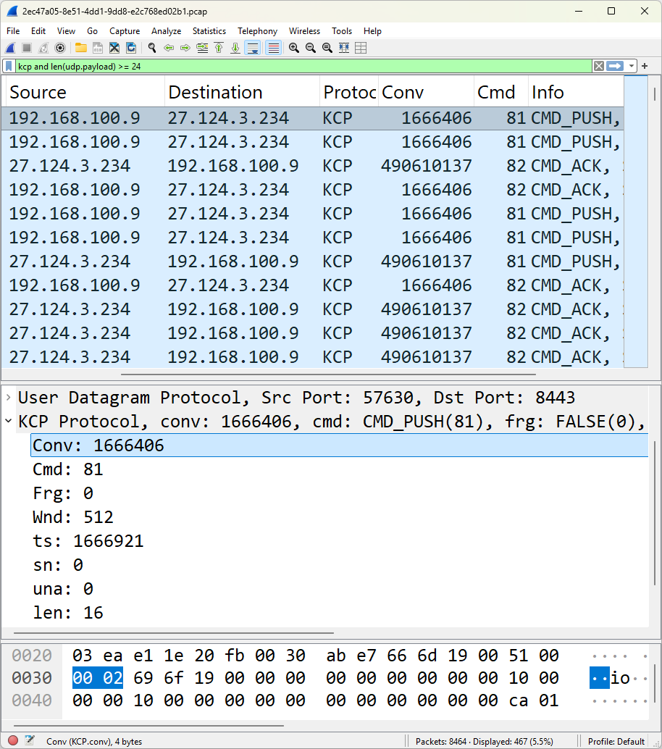The image size is (662, 749).
Task: Reload the capture file icon
Action: [131, 48]
